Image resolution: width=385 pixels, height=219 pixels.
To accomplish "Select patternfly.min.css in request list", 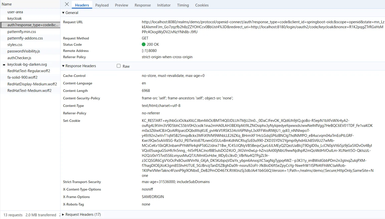I will coord(22,32).
